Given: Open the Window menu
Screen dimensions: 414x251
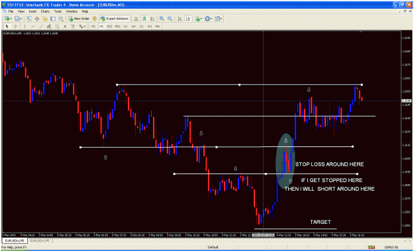Looking at the screenshot, I should (x=72, y=12).
